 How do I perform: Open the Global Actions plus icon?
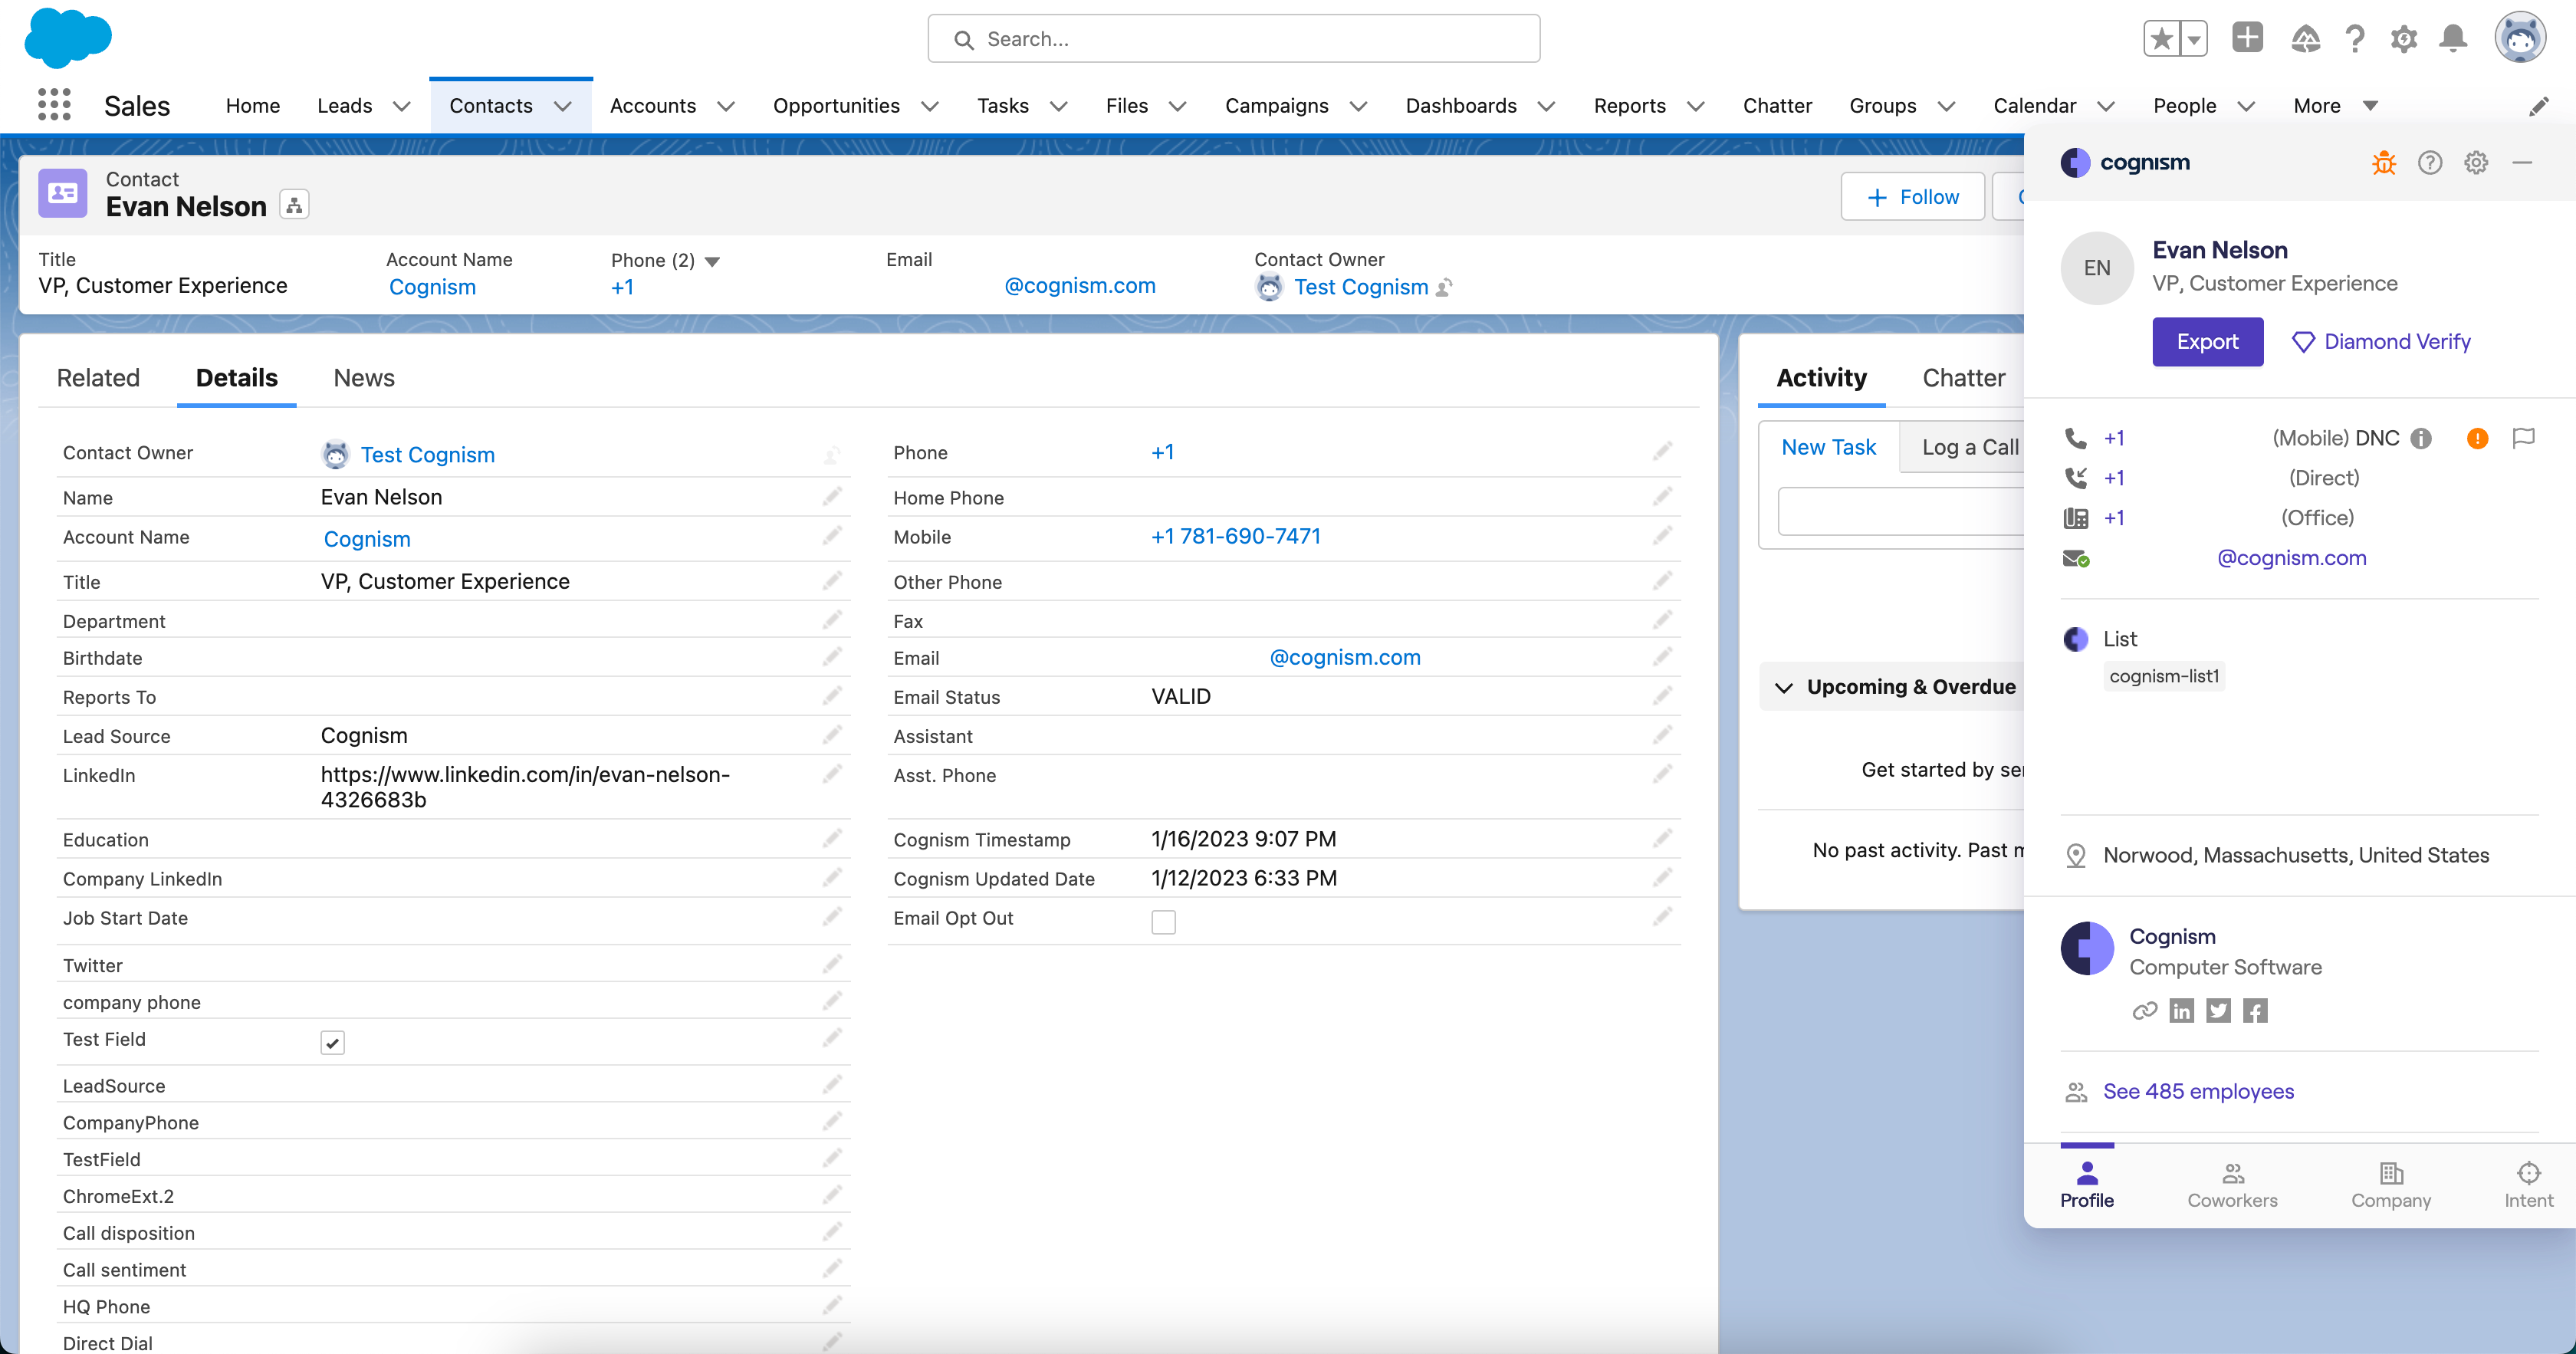(x=2247, y=38)
